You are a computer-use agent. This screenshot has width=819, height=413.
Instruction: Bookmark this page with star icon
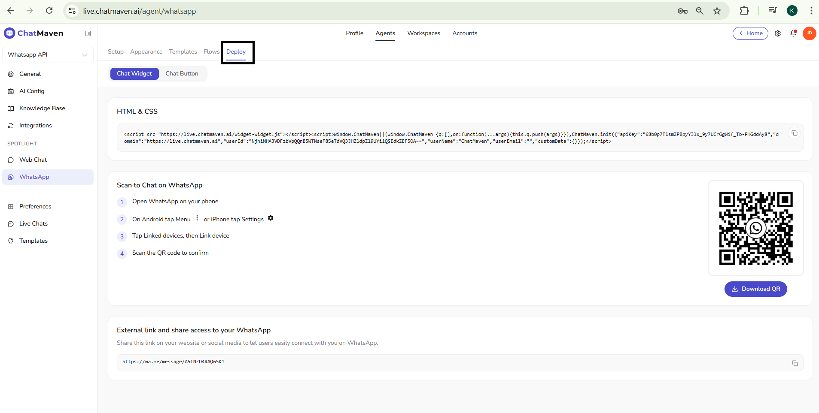[x=717, y=11]
